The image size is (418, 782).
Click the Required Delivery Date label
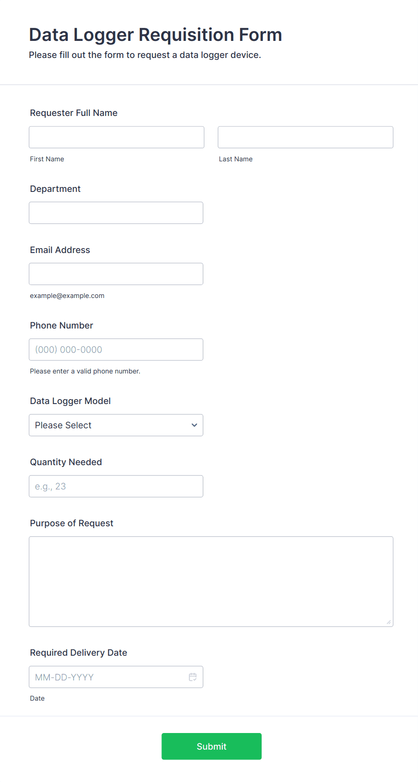point(79,653)
